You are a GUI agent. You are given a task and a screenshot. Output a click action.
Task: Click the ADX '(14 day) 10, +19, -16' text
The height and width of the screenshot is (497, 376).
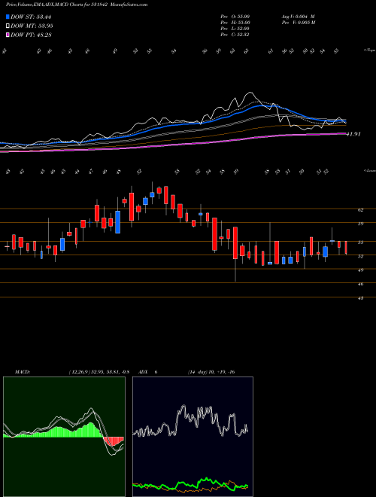211,372
